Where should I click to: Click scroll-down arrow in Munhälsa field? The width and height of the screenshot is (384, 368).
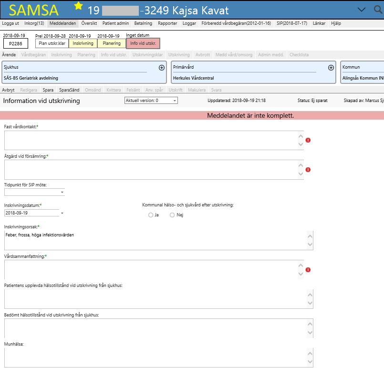click(310, 362)
